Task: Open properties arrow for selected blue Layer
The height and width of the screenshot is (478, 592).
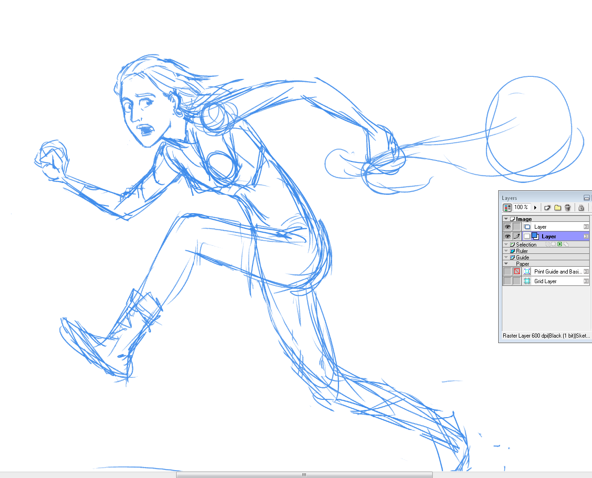Action: 586,236
